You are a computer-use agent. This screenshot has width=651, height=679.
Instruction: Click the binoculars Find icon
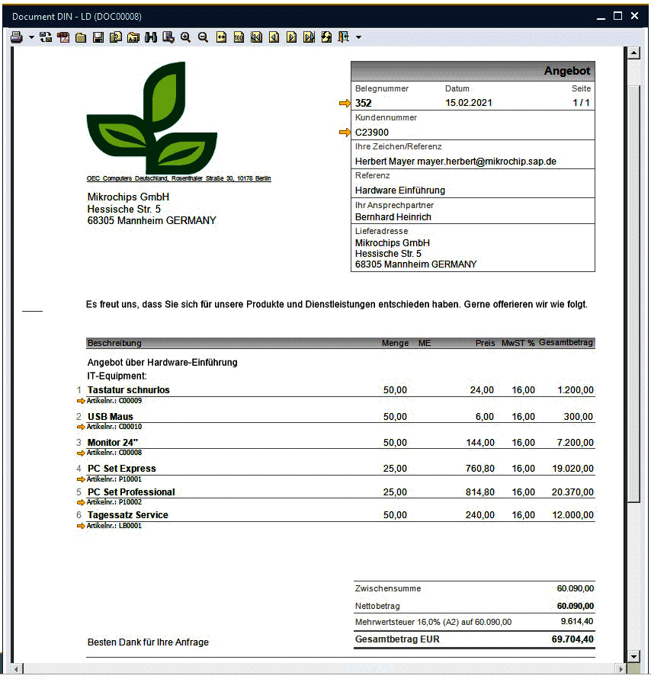150,37
